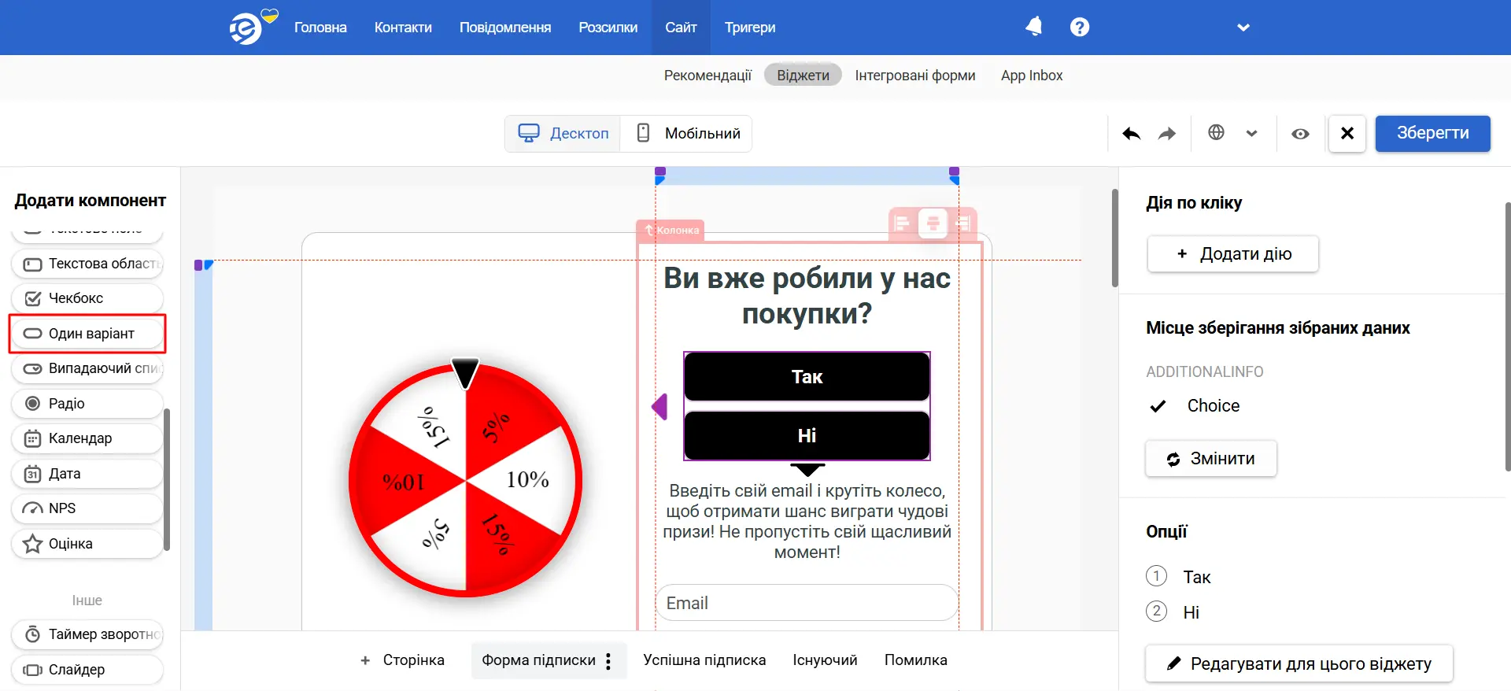The height and width of the screenshot is (691, 1511).
Task: Open Існуючий page tab
Action: click(825, 660)
